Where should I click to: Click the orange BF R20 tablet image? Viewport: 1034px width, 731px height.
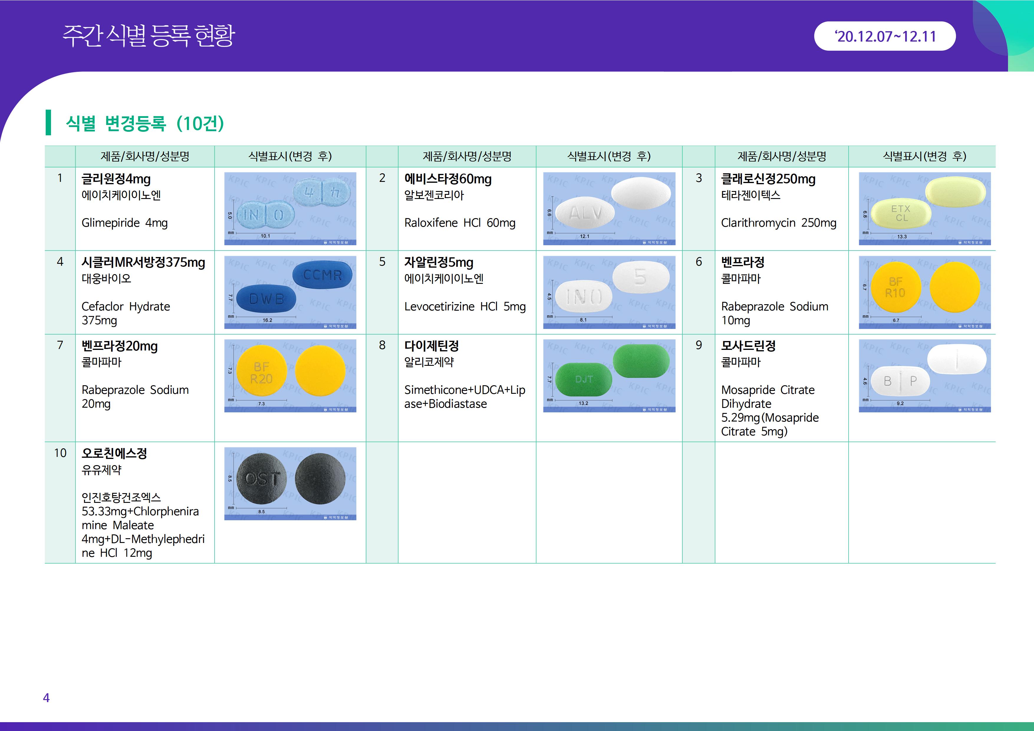pos(290,376)
